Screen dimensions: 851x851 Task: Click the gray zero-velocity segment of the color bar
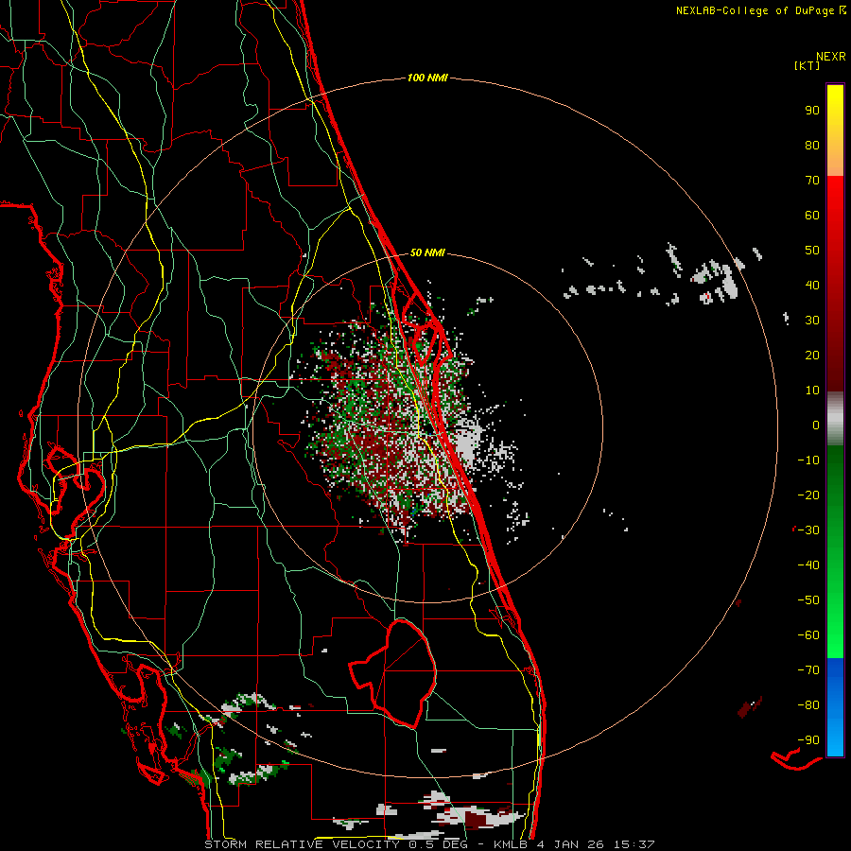tap(835, 419)
